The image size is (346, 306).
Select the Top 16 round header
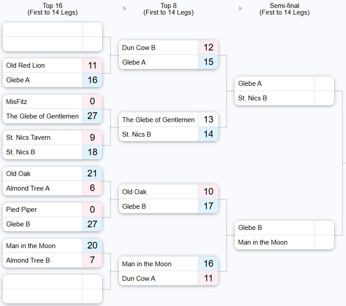click(52, 9)
